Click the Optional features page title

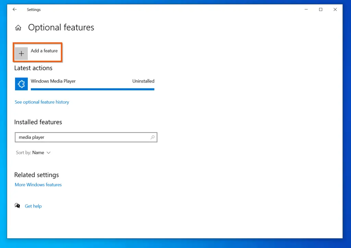tap(61, 27)
